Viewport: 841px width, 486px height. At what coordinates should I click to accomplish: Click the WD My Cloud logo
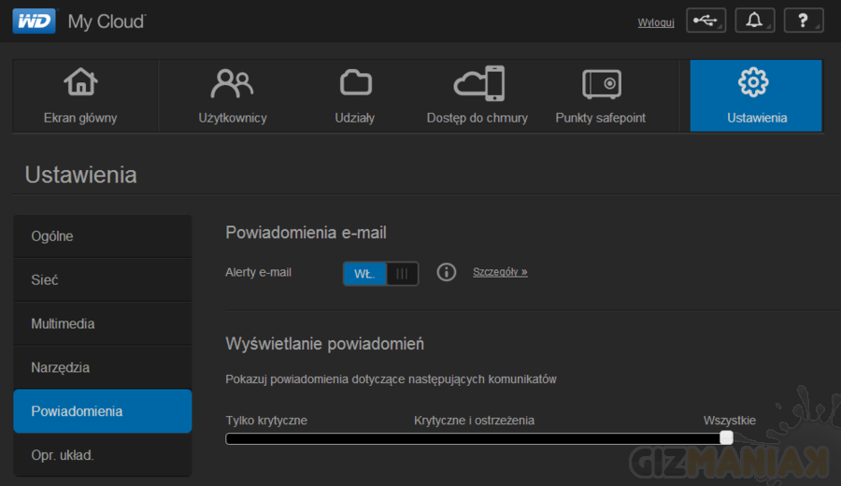click(78, 21)
